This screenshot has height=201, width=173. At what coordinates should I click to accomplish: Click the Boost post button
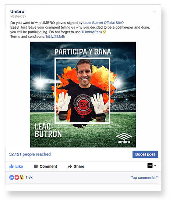point(145,154)
